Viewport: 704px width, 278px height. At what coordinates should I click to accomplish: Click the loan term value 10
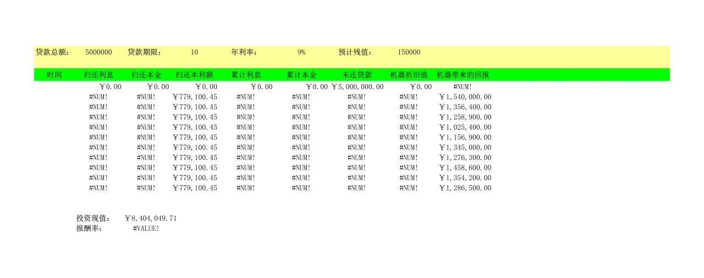195,52
